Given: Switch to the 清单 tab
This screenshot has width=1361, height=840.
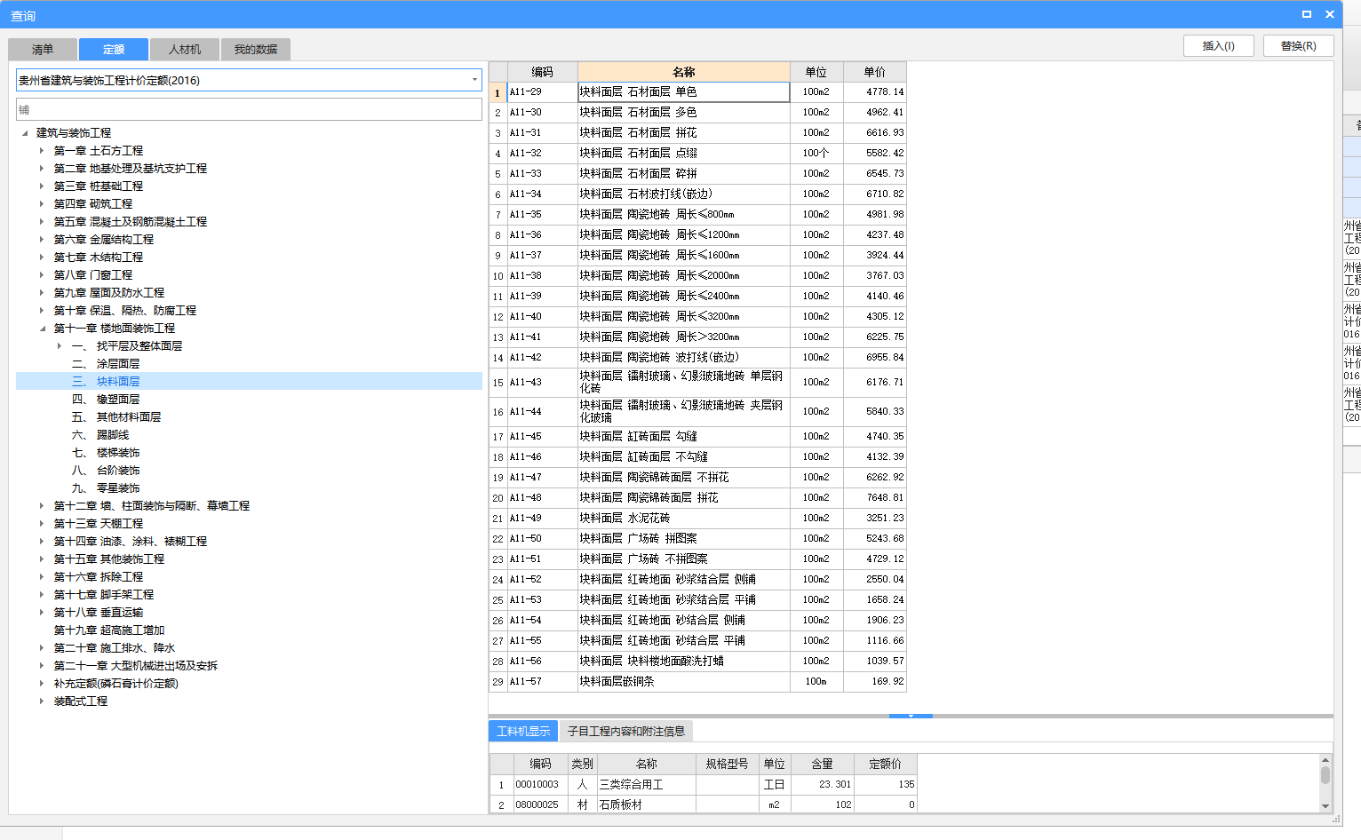Looking at the screenshot, I should coord(43,50).
